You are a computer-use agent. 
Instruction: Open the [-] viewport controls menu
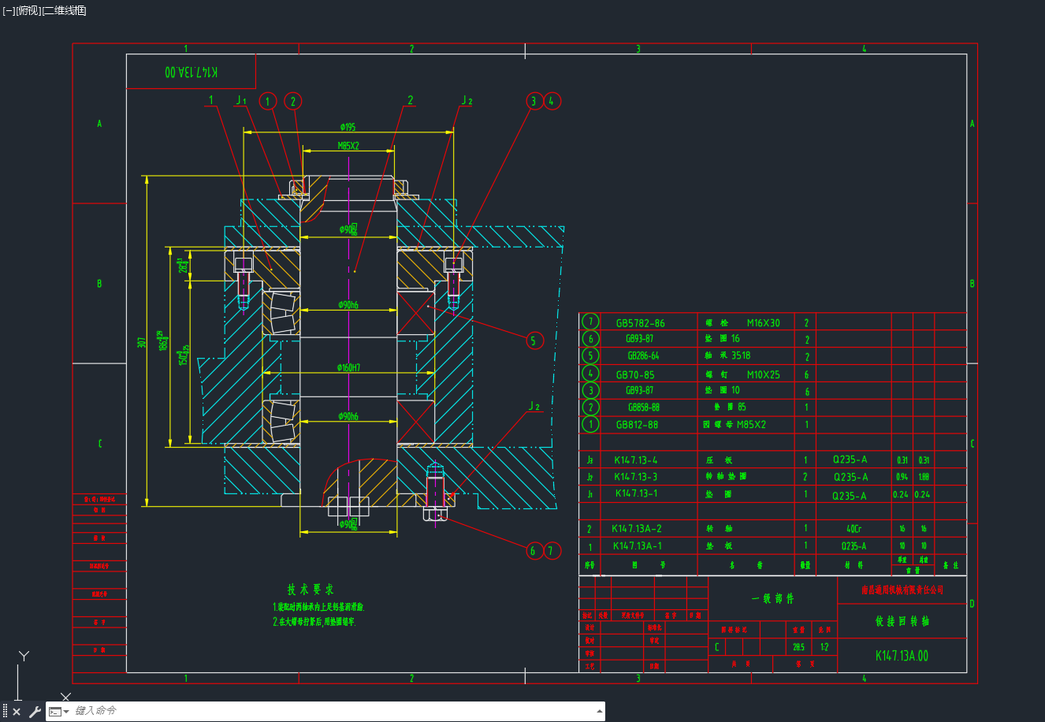(9, 10)
